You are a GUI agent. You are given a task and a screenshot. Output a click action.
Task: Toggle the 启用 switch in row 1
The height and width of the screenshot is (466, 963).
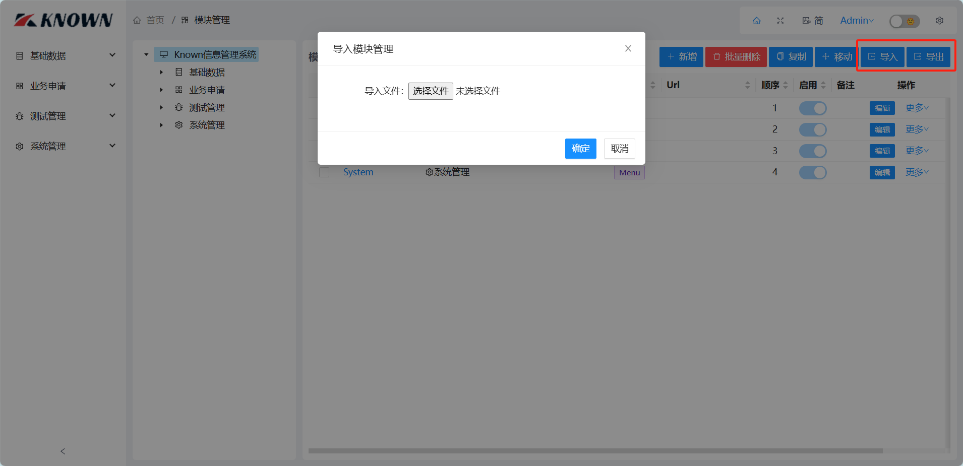coord(813,108)
